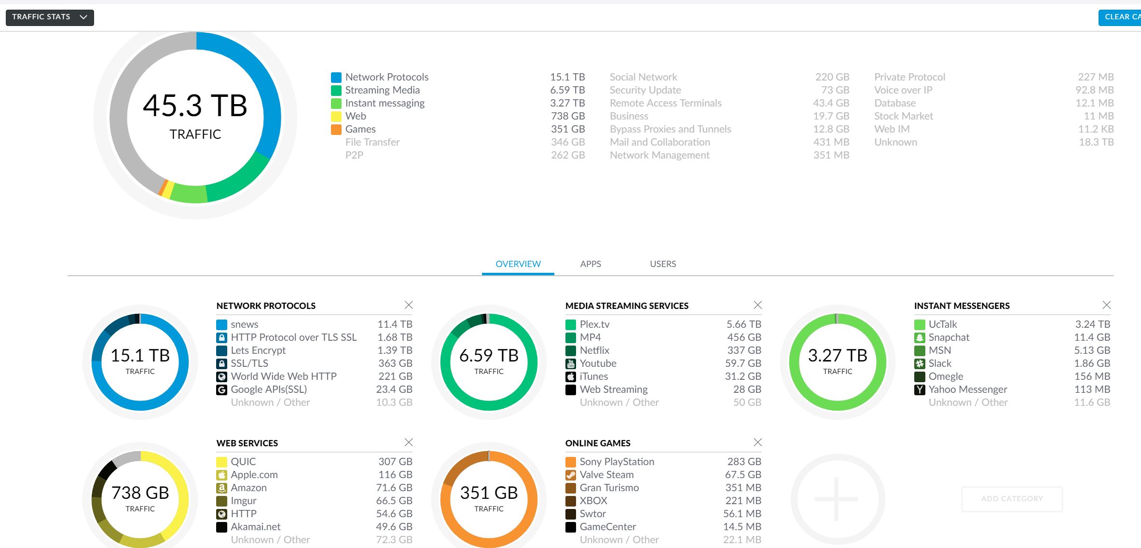Image resolution: width=1141 pixels, height=548 pixels.
Task: Select the Lets Encrypt row
Action: tap(314, 350)
